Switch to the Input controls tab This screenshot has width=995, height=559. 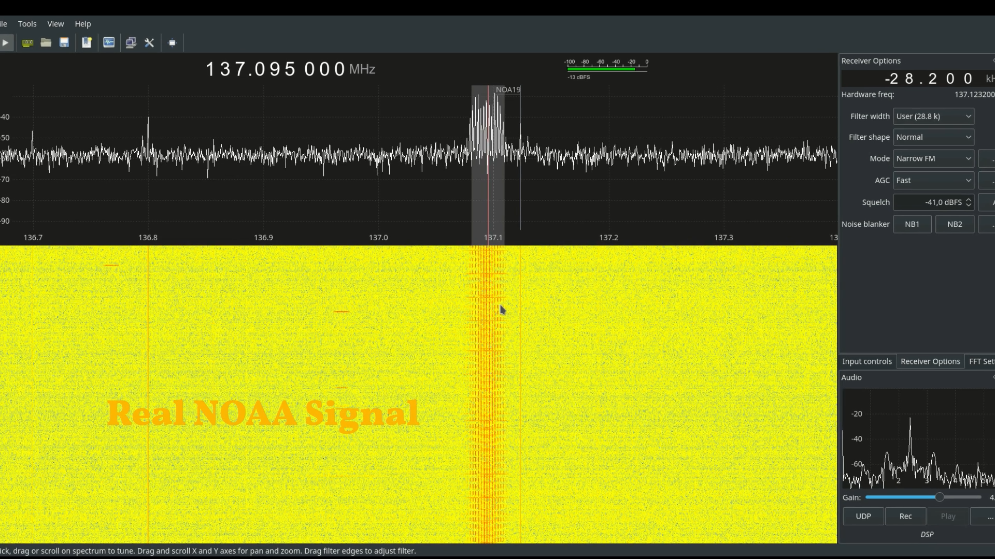coord(867,361)
